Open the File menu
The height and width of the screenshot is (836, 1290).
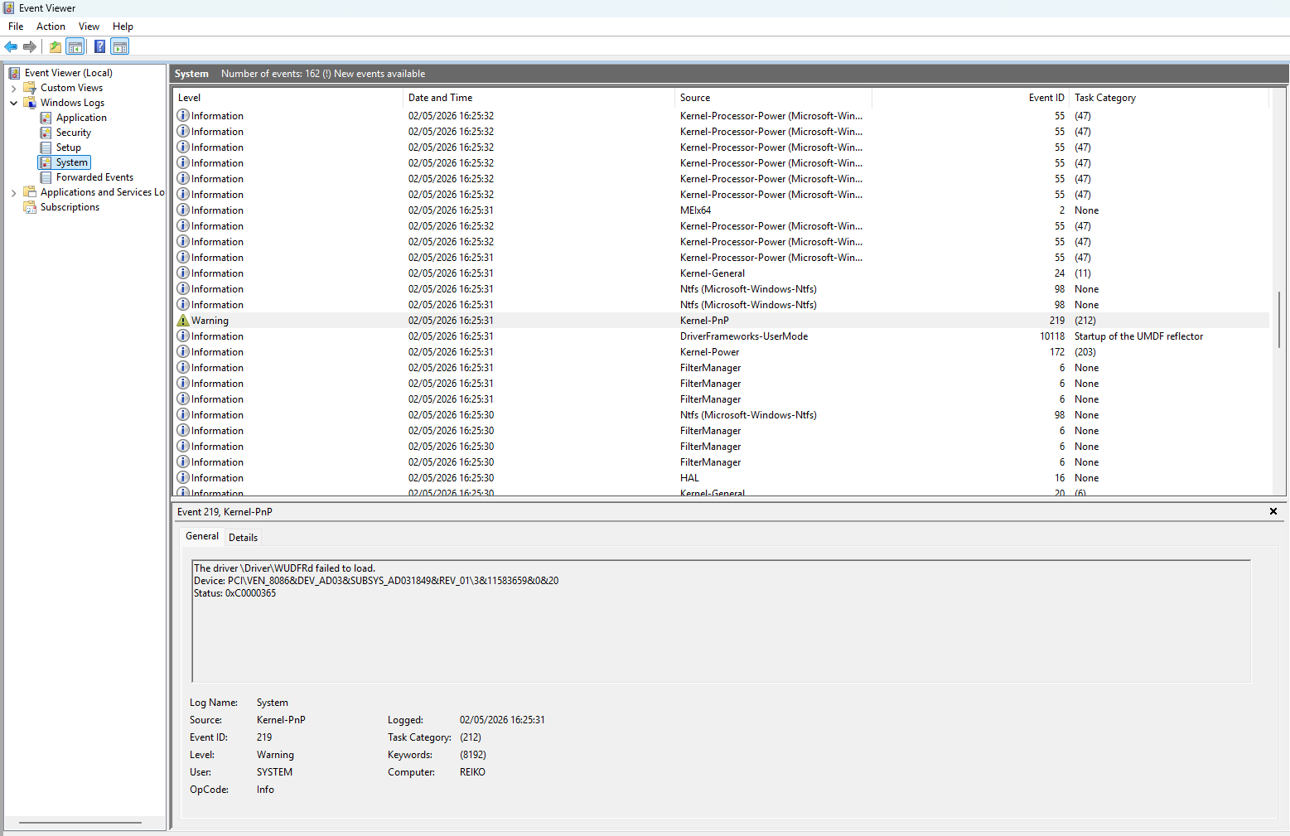16,27
